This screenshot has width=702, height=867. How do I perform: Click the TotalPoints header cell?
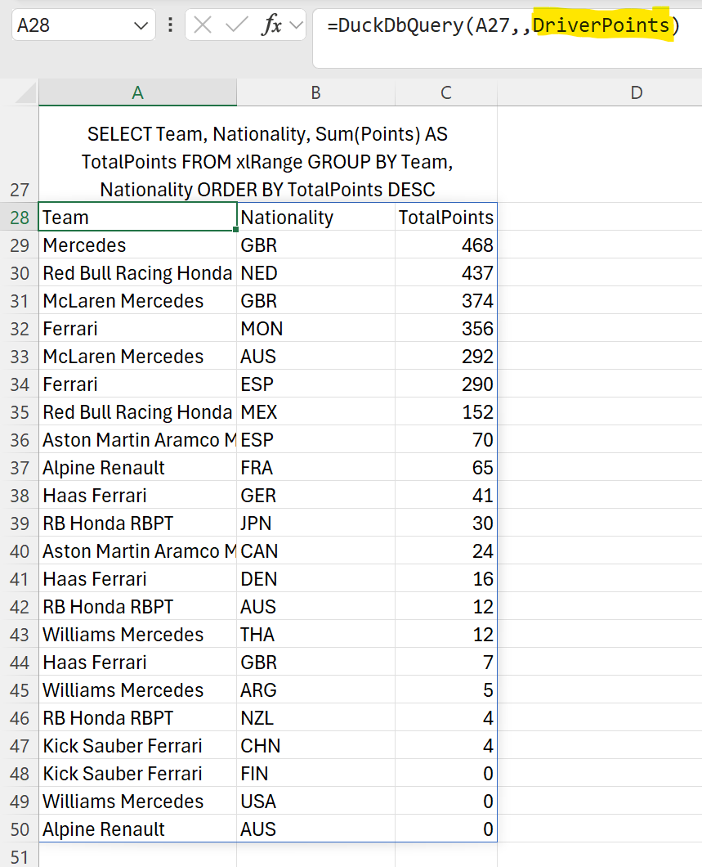445,218
